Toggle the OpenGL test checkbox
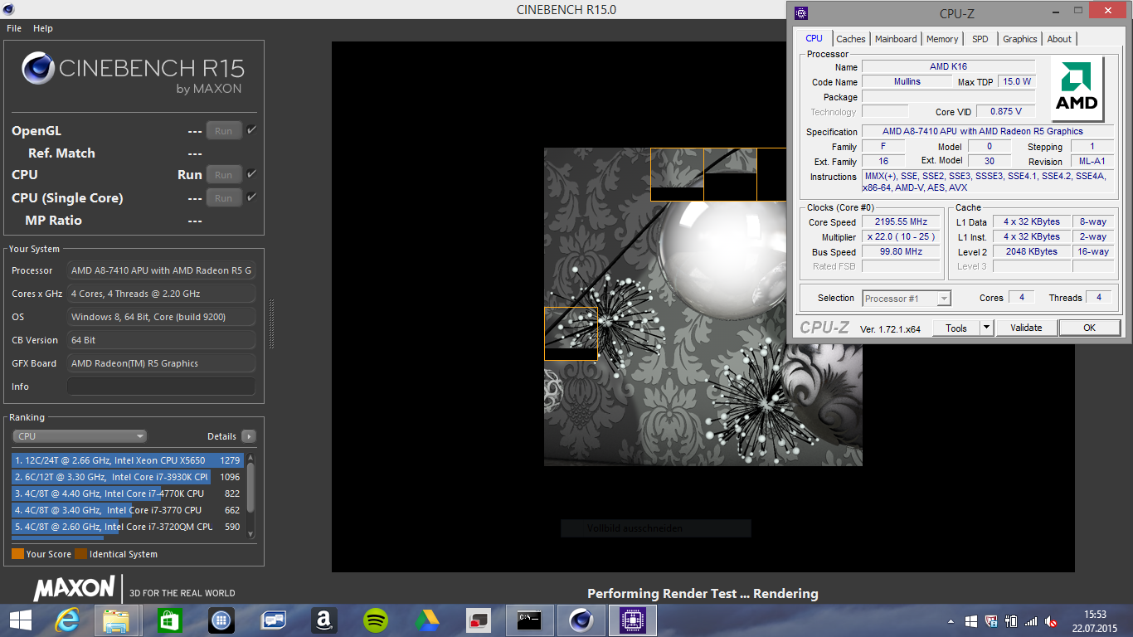 coord(251,130)
